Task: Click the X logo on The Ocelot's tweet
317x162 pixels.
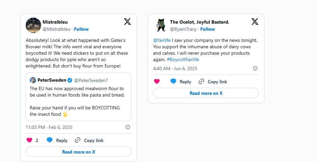Action: [255, 22]
